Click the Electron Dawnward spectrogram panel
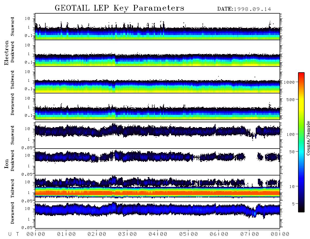Screen dimensions: 310x239 point(157,106)
